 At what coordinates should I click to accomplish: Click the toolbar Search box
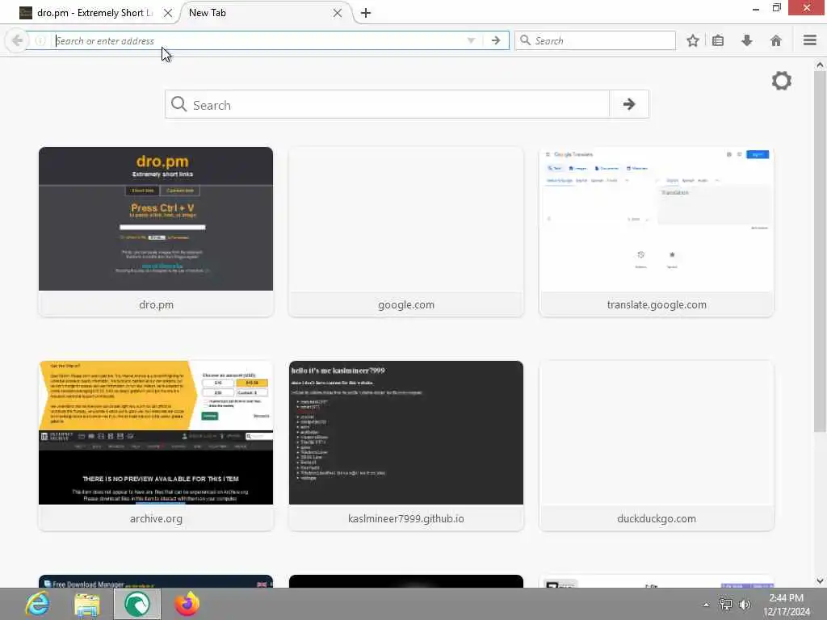pos(595,40)
